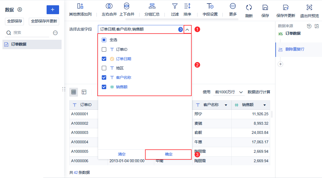Viewport: 322px width, 178px height.
Task: Click customer name 邢宁
Action: 198,114
